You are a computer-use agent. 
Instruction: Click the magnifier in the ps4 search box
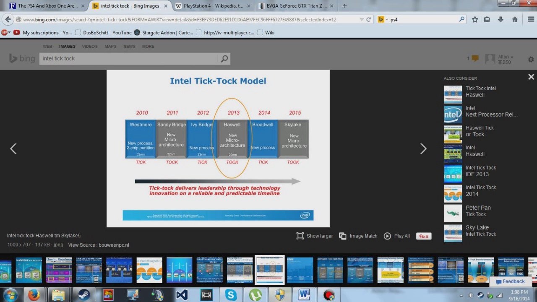coord(461,19)
